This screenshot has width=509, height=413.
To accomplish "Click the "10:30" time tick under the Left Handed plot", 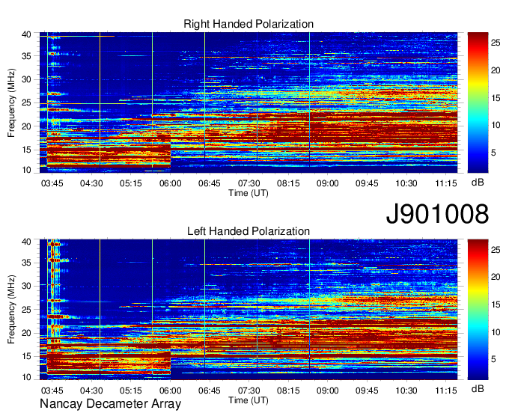I will [406, 391].
